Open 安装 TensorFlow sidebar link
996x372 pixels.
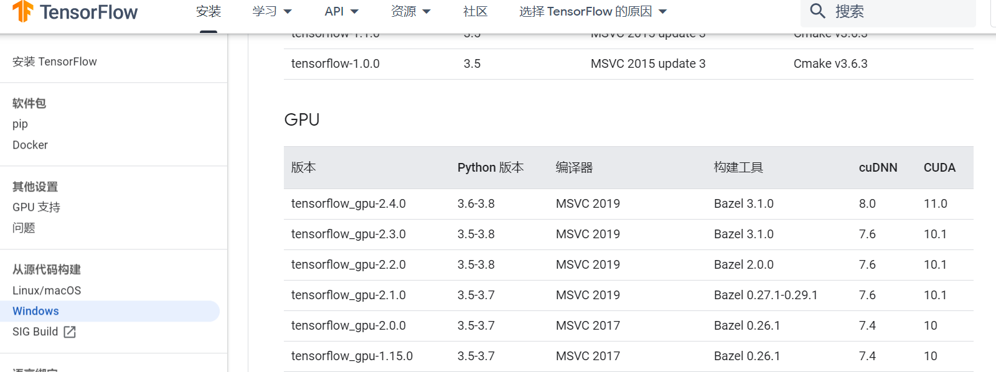55,62
